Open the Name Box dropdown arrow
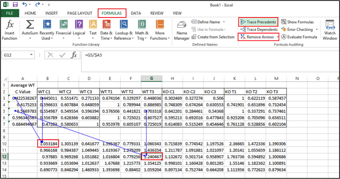 pyautogui.click(x=31, y=55)
